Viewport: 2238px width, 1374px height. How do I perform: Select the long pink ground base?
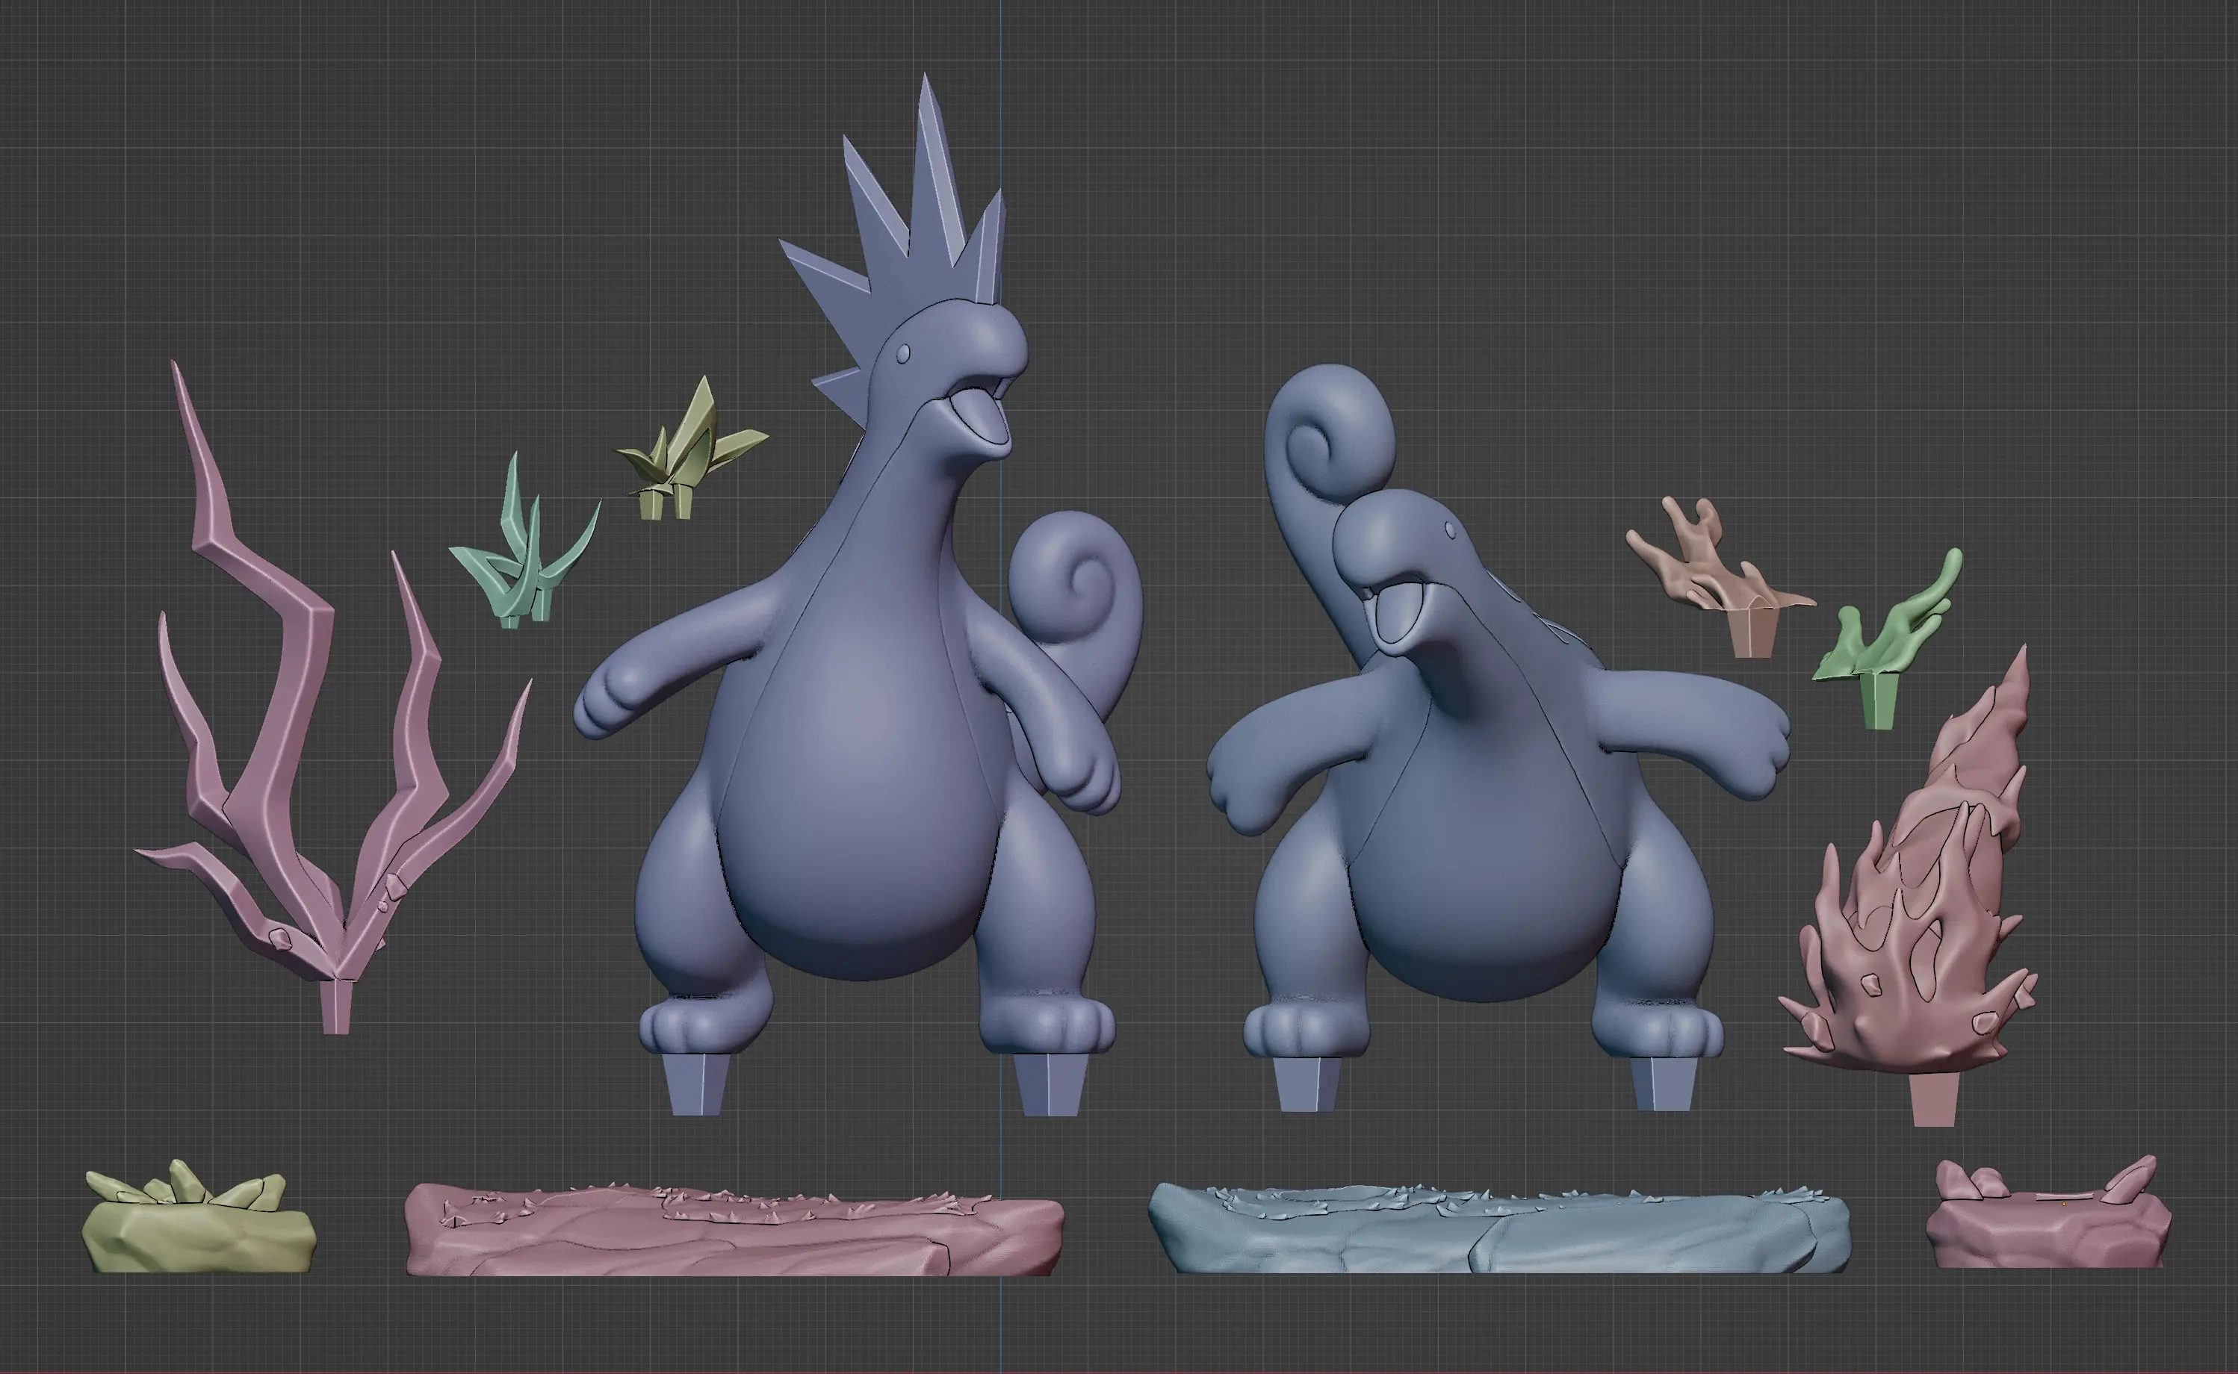[x=734, y=1228]
